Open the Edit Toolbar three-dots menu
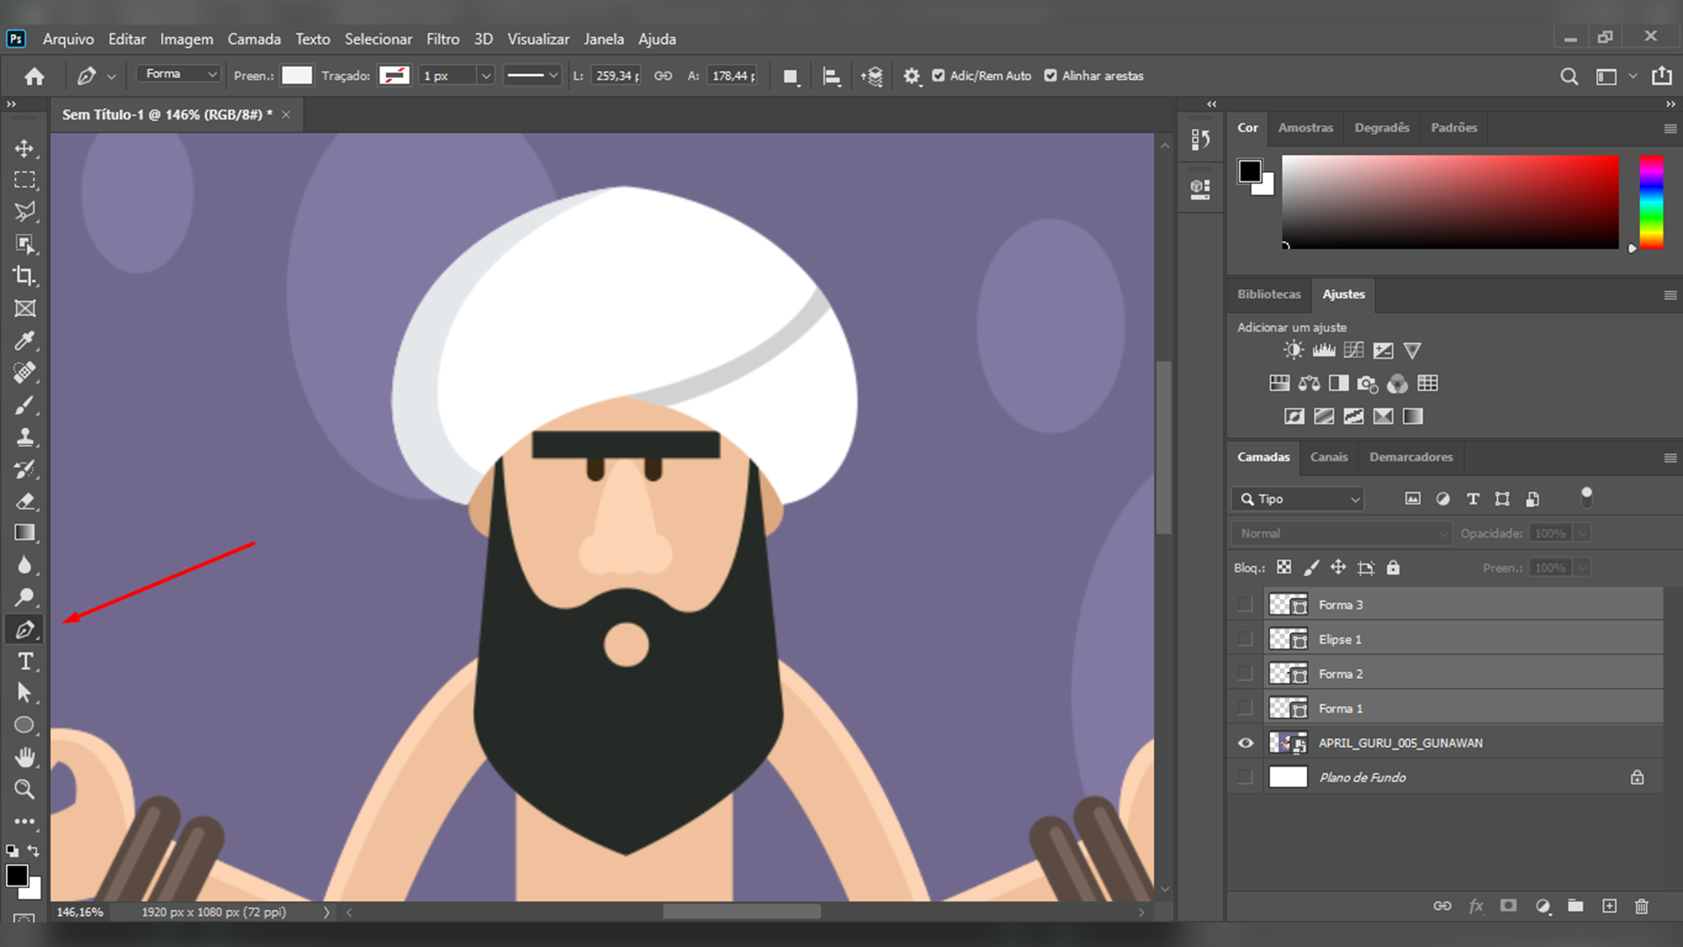This screenshot has height=947, width=1683. click(25, 822)
